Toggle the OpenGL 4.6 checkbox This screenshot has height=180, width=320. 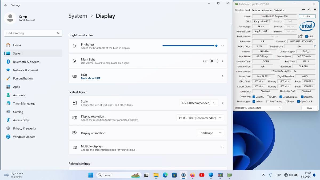[x=299, y=102]
